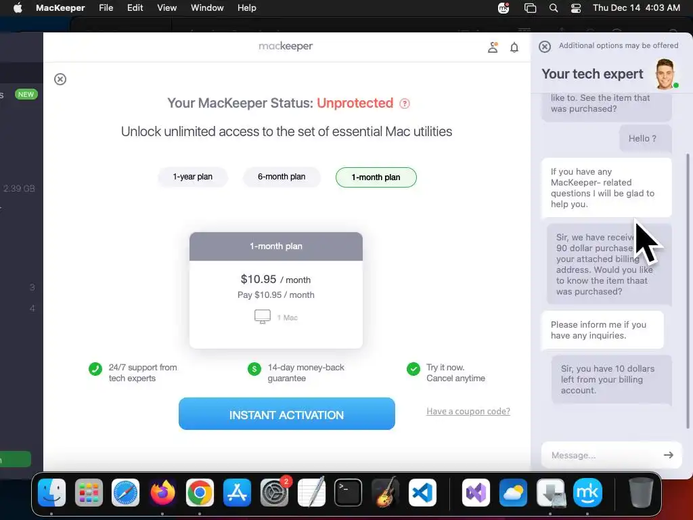Select the 1-month plan option
Image resolution: width=693 pixels, height=520 pixels.
click(x=376, y=177)
